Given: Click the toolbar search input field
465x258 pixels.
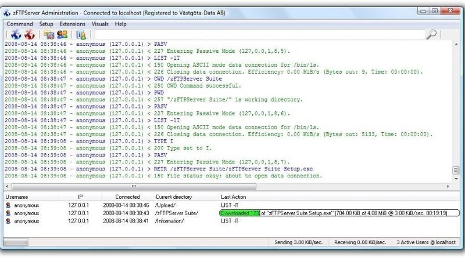Looking at the screenshot, I should point(259,35).
